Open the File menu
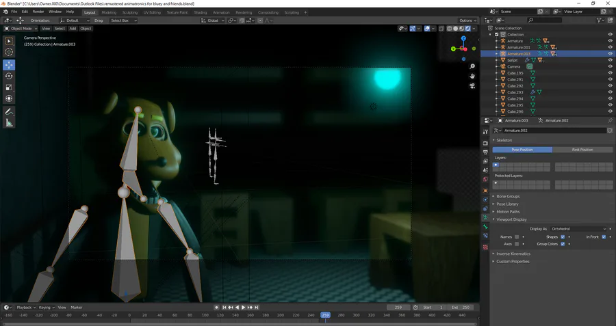 (14, 12)
